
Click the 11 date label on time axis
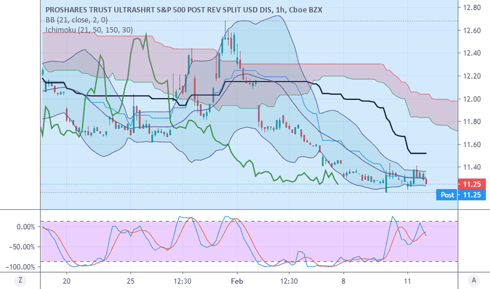pos(407,281)
